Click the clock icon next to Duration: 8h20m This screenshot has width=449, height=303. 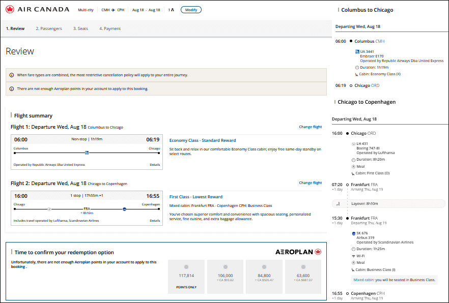353,160
